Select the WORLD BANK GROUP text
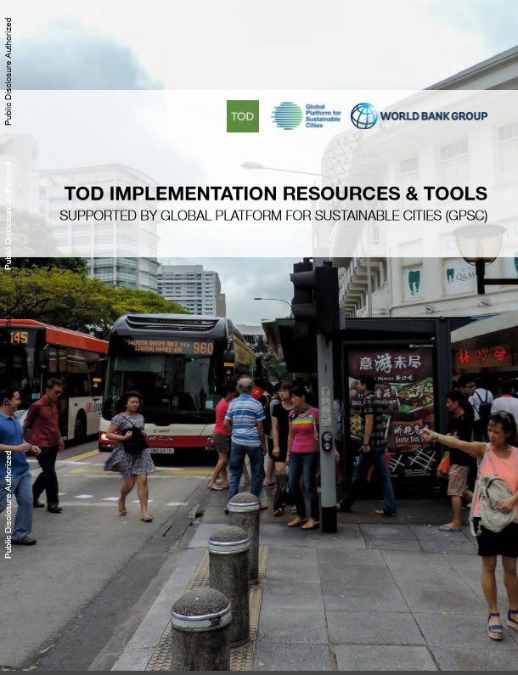518x675 pixels. click(x=433, y=116)
